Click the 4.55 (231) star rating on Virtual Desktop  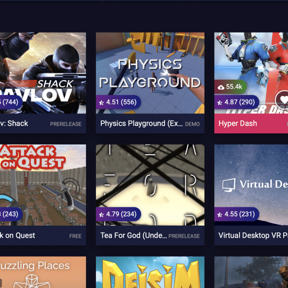(237, 214)
